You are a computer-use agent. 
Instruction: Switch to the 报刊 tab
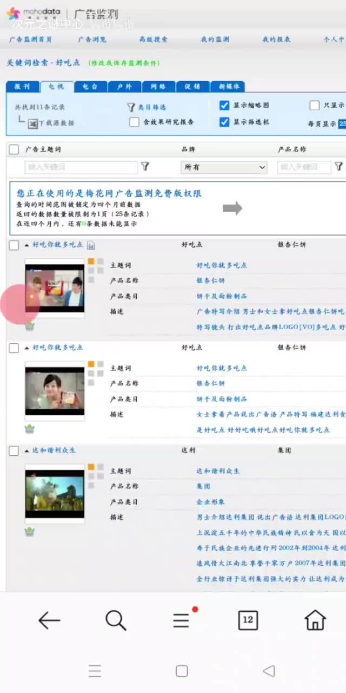point(22,87)
